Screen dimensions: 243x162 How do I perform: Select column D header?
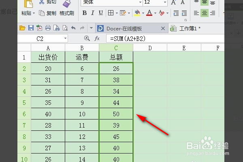150,48
